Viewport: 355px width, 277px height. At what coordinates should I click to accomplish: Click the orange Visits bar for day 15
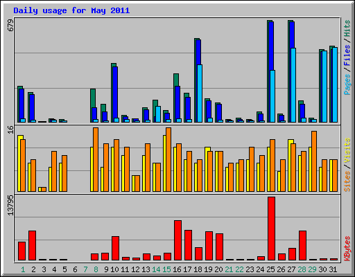click(x=168, y=159)
